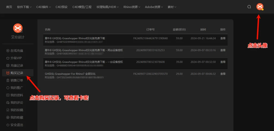274x131 pixels.
Task: Click 查看 for the 00:32:30 order
Action: 223,62
